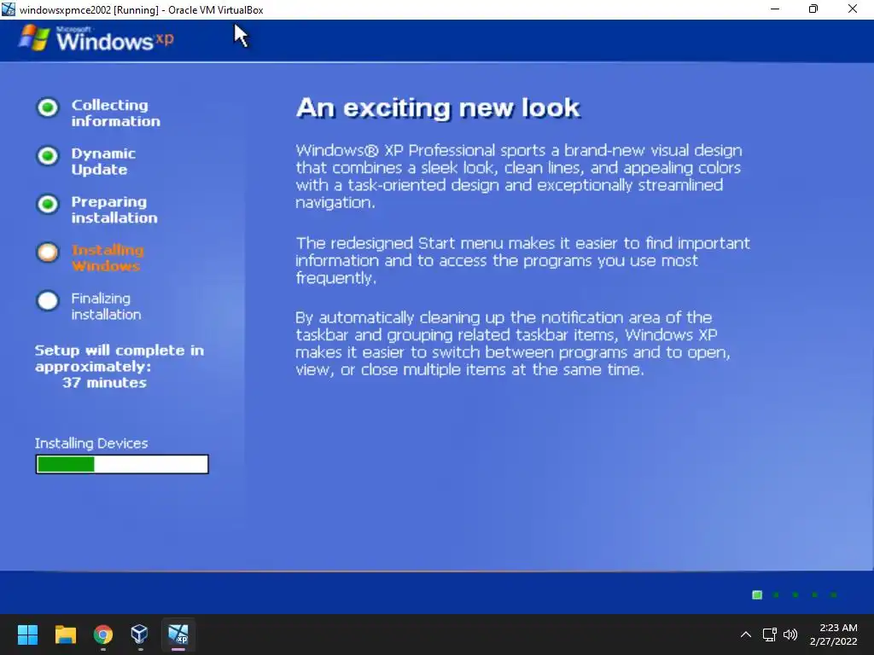Image resolution: width=874 pixels, height=655 pixels.
Task: Click the bright green setup activity square
Action: [757, 594]
